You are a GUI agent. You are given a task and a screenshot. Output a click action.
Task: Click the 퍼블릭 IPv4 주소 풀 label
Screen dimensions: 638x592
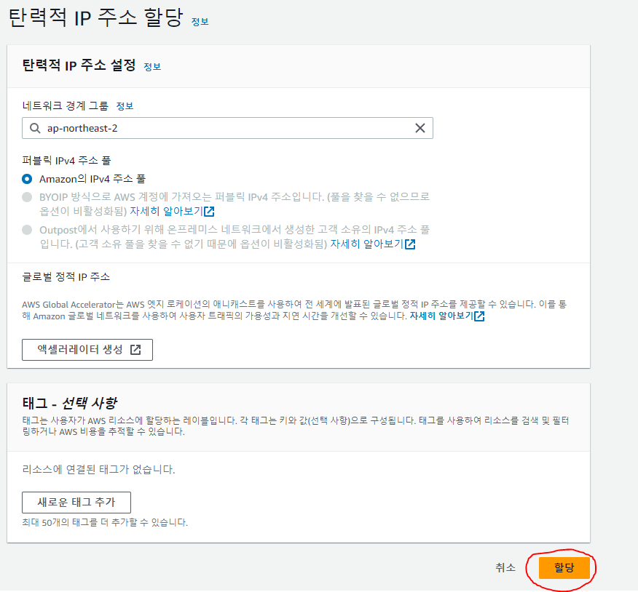66,161
